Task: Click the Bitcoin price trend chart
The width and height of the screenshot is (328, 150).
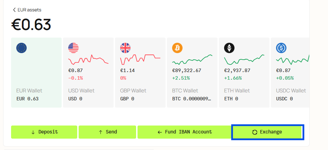Action: click(x=192, y=60)
